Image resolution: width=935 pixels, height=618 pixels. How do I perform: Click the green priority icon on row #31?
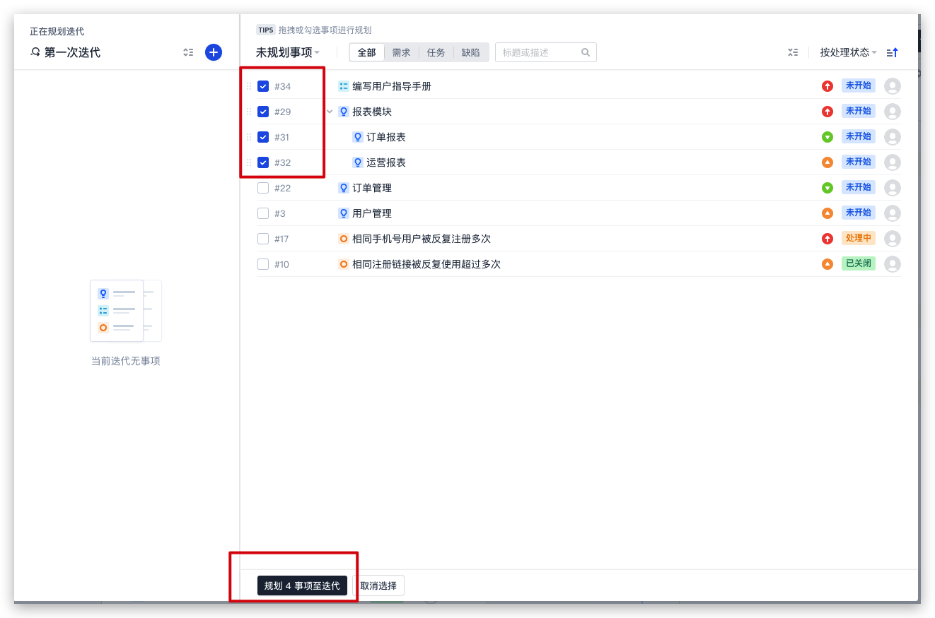pyautogui.click(x=827, y=137)
